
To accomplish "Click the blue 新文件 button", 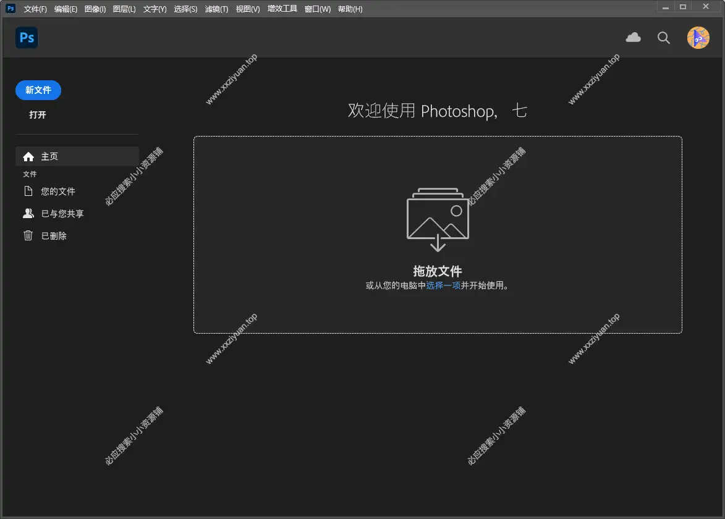I will pyautogui.click(x=38, y=90).
